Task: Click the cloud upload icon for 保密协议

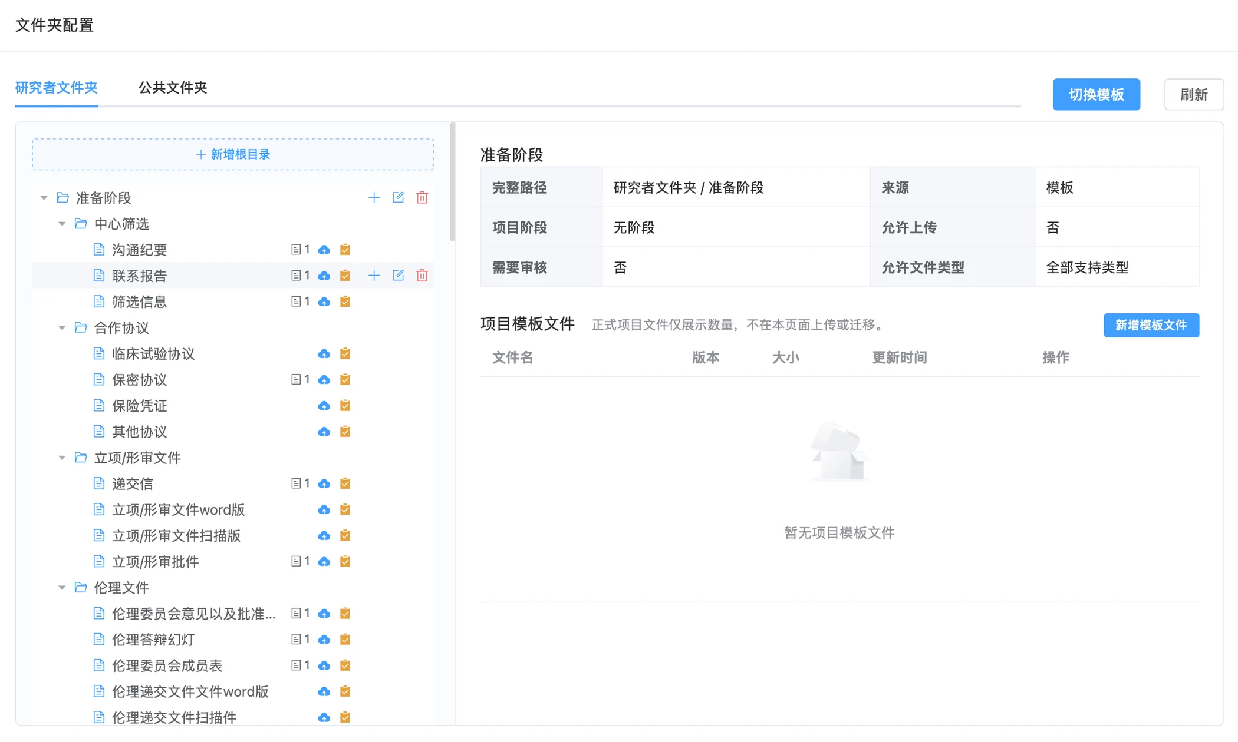Action: pyautogui.click(x=324, y=379)
